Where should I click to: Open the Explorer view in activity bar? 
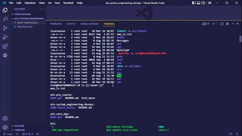pos(5,10)
